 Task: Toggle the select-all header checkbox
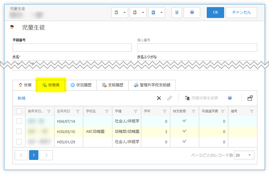tap(19, 111)
